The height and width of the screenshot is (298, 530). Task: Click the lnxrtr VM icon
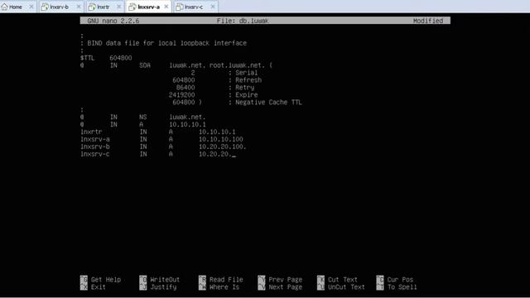point(92,7)
